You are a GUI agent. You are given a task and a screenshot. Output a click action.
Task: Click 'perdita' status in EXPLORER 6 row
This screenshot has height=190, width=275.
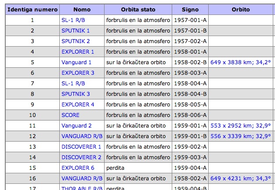pyautogui.click(x=115, y=168)
